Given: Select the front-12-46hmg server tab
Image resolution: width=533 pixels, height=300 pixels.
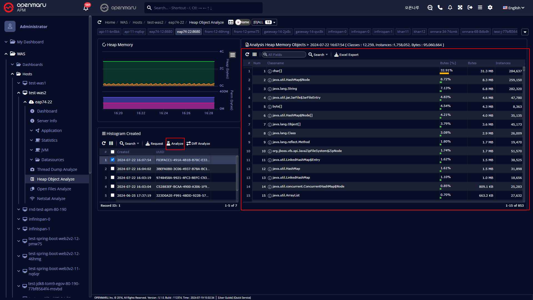Looking at the screenshot, I should point(217,32).
